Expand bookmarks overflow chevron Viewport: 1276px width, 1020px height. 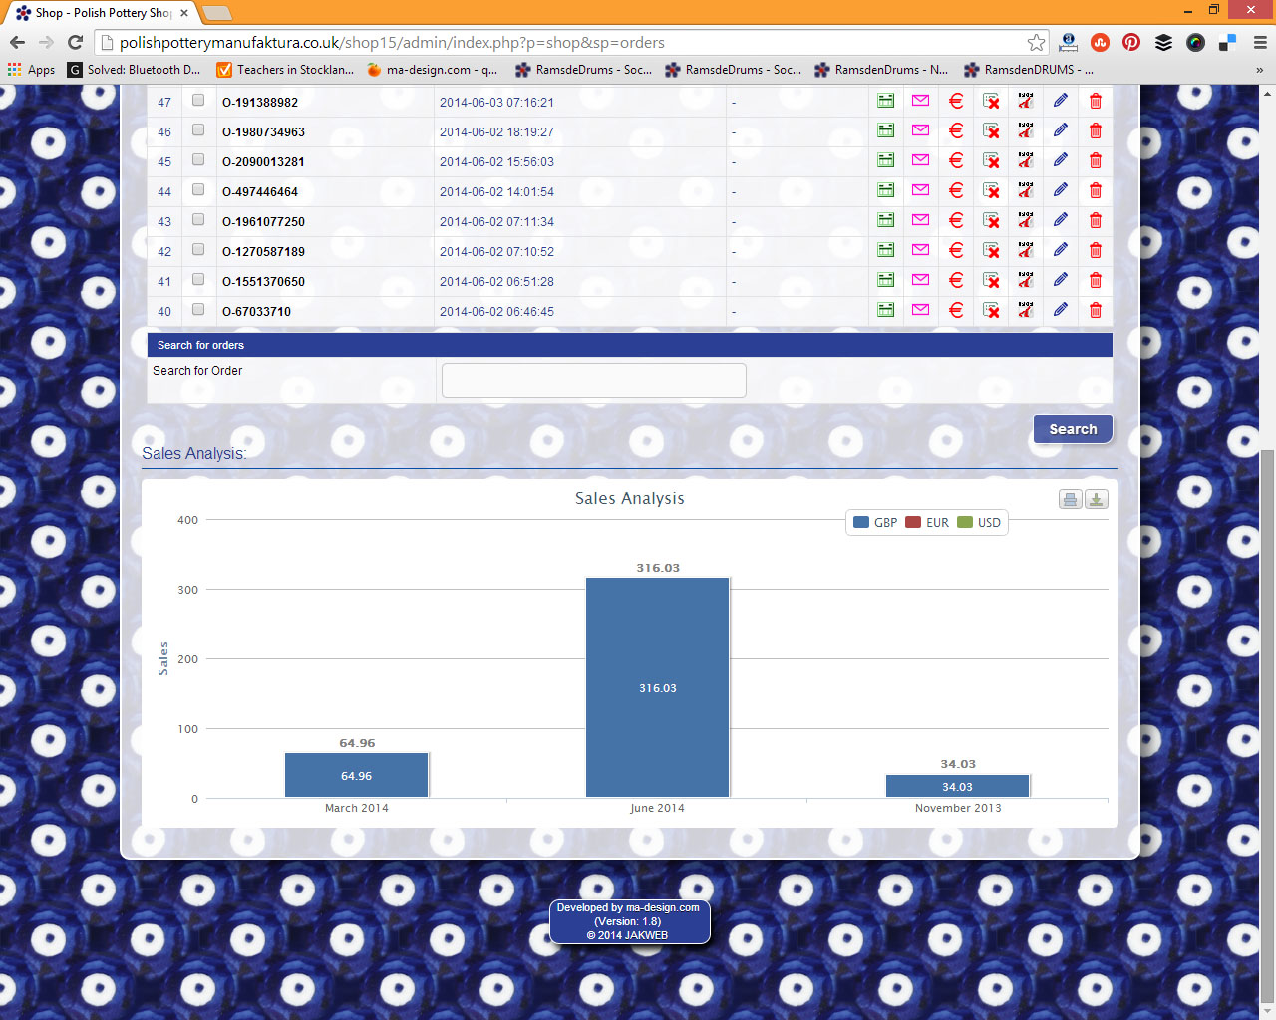1259,70
